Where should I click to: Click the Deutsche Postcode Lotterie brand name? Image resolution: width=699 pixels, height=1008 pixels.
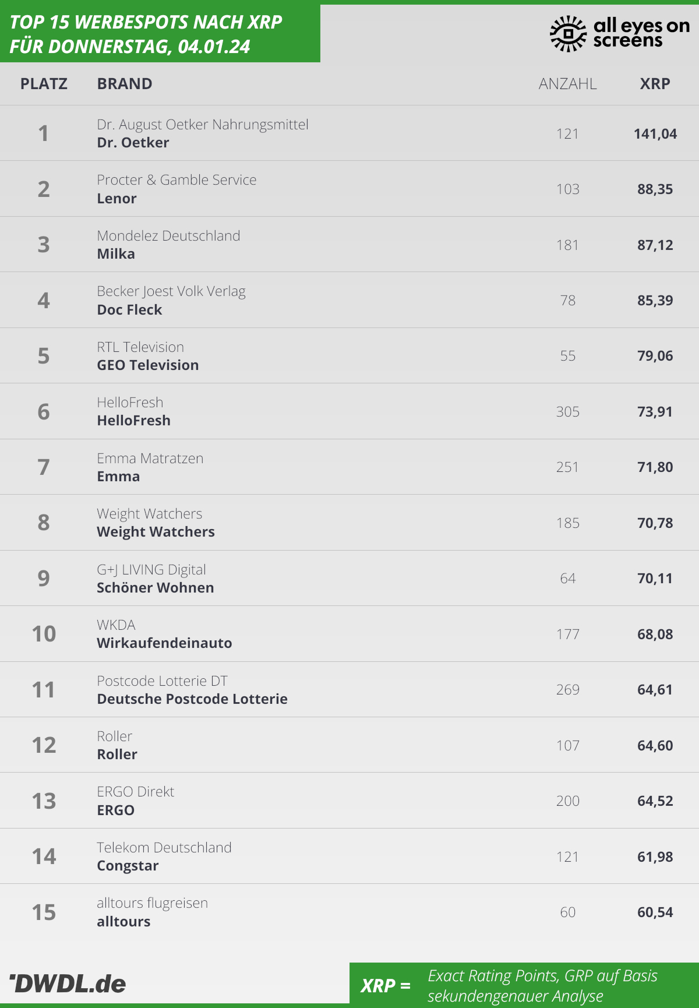(192, 699)
